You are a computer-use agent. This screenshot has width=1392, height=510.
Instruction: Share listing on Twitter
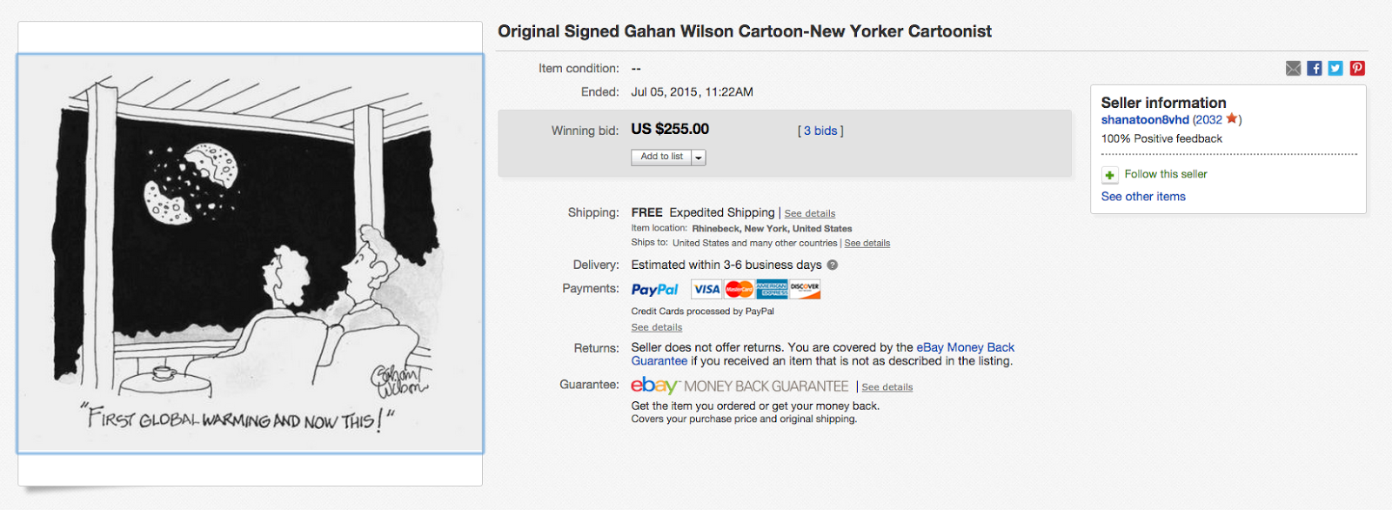pyautogui.click(x=1335, y=69)
